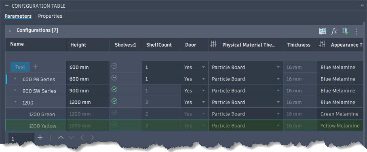
Task: Click the add column icon
Action: pyautogui.click(x=345, y=31)
